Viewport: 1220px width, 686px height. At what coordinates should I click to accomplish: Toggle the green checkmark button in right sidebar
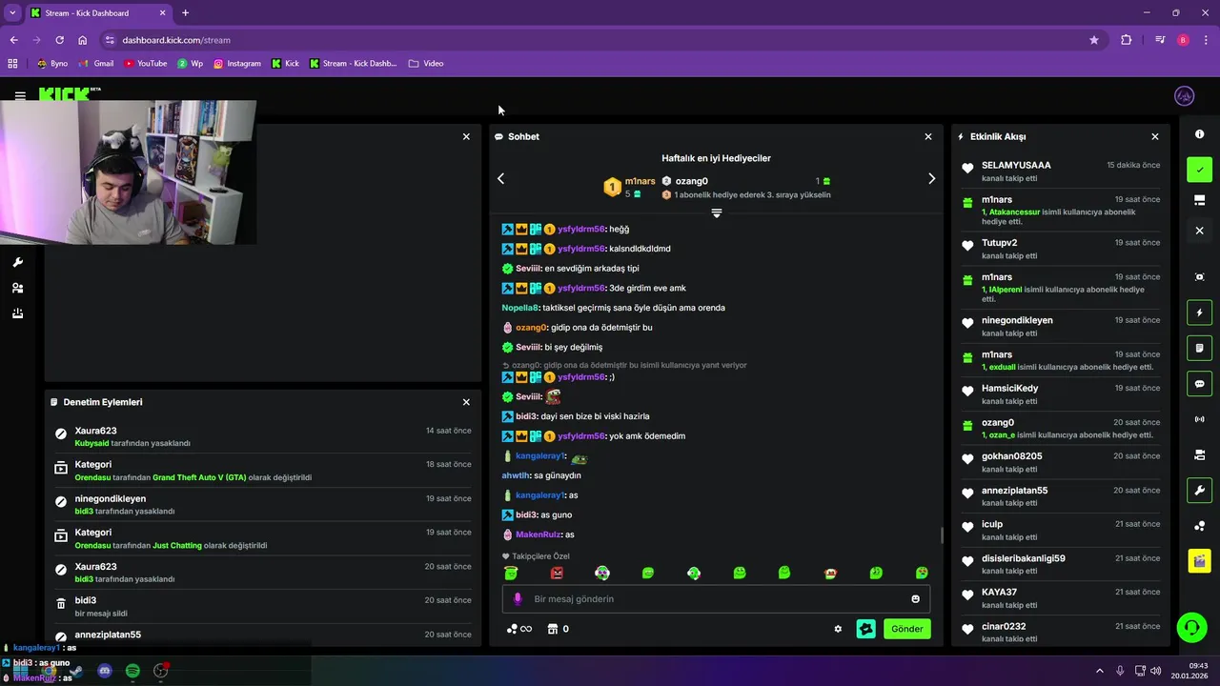[1200, 170]
